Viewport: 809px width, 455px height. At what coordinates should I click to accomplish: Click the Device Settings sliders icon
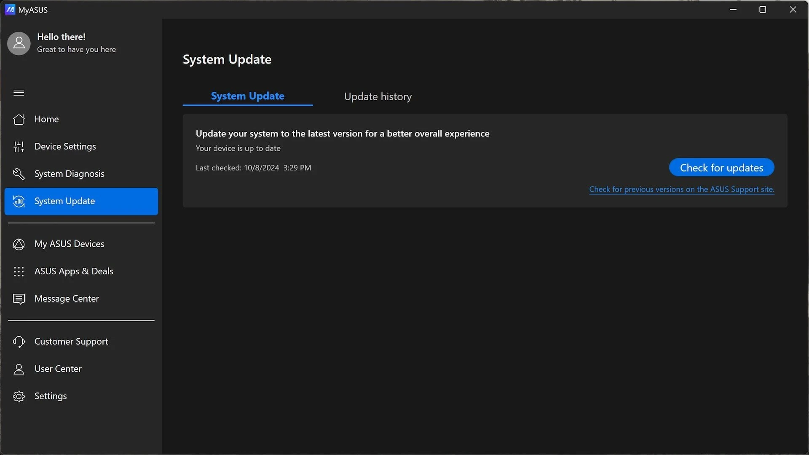coord(19,146)
